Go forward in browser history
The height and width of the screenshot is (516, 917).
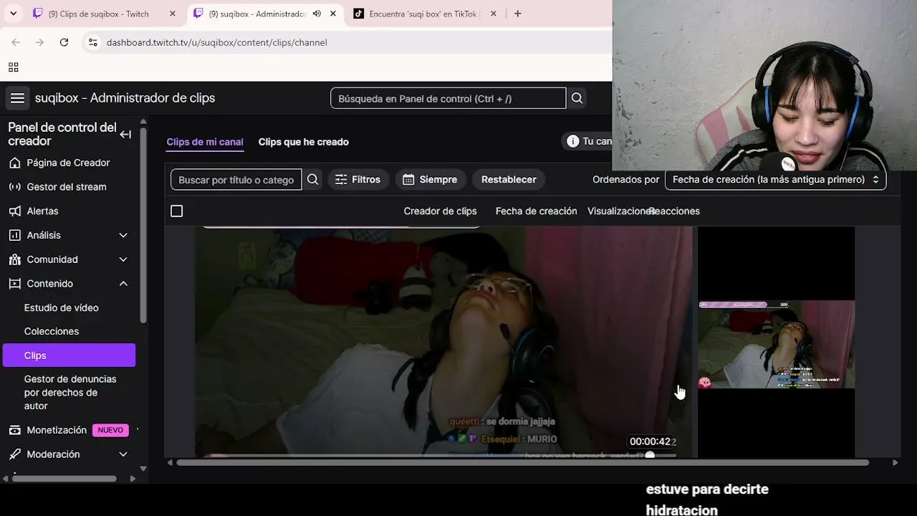pyautogui.click(x=39, y=42)
